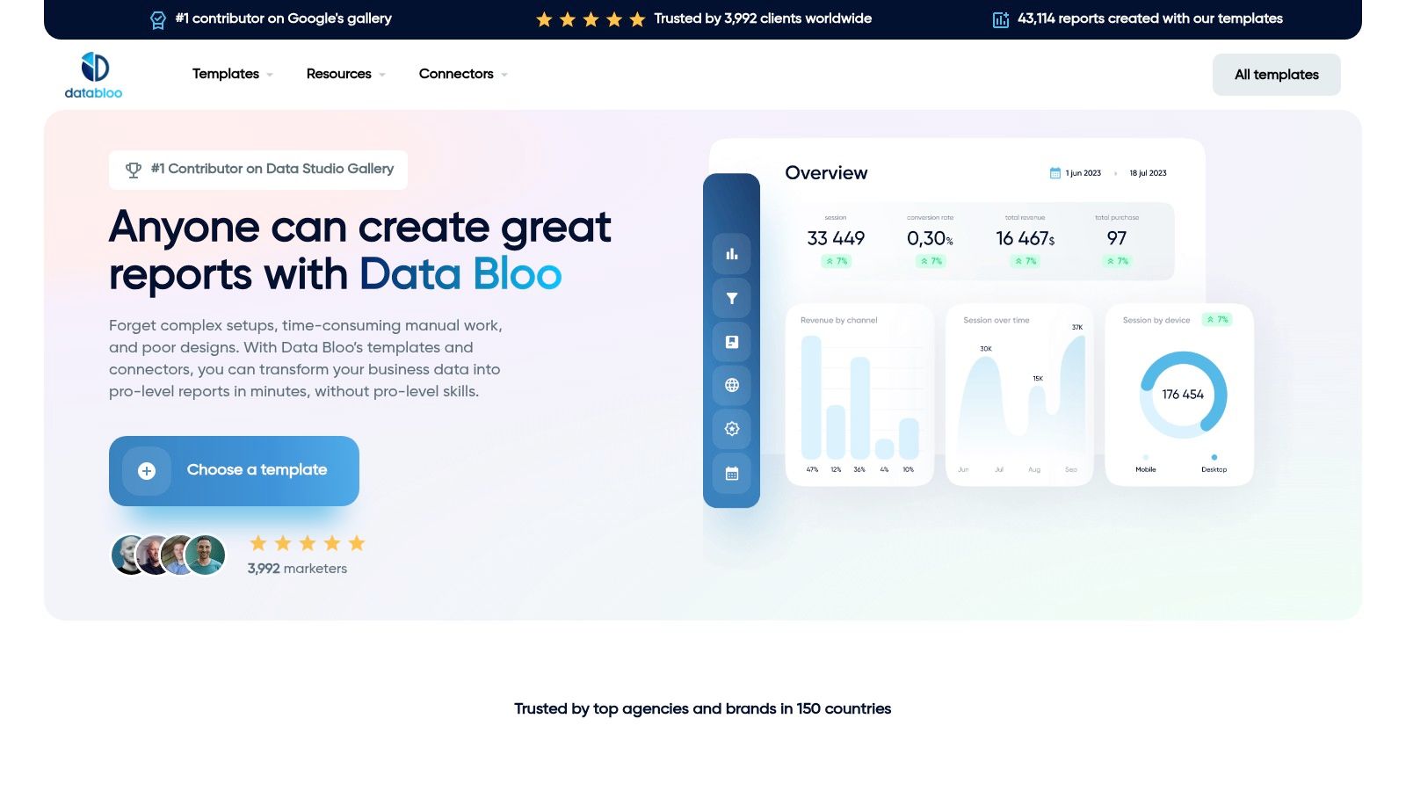Click 'Trusted by 3,992 clients worldwide' text
This screenshot has width=1406, height=791.
pos(763,18)
